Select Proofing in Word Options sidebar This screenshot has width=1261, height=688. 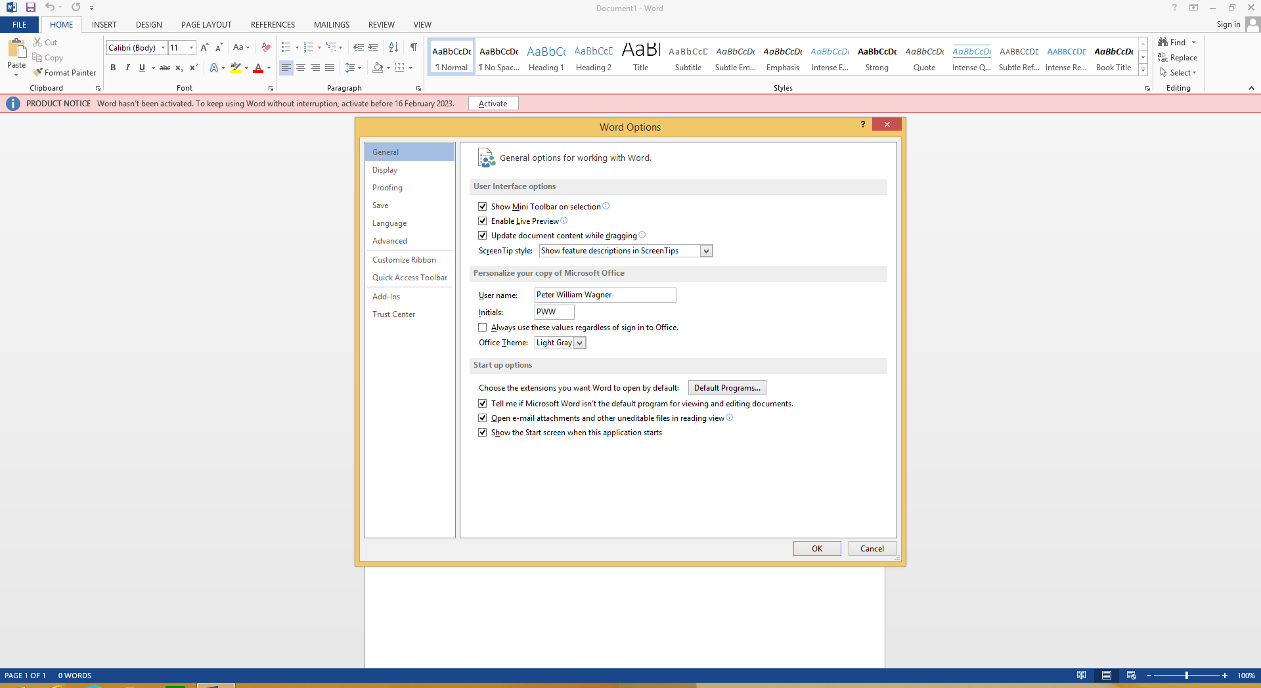pos(409,188)
